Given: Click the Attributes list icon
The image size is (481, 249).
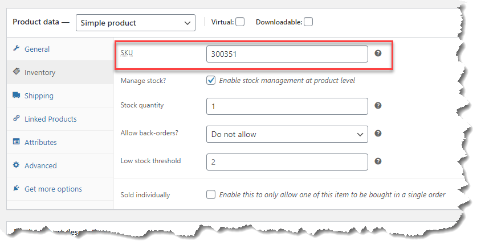Looking at the screenshot, I should (x=16, y=142).
